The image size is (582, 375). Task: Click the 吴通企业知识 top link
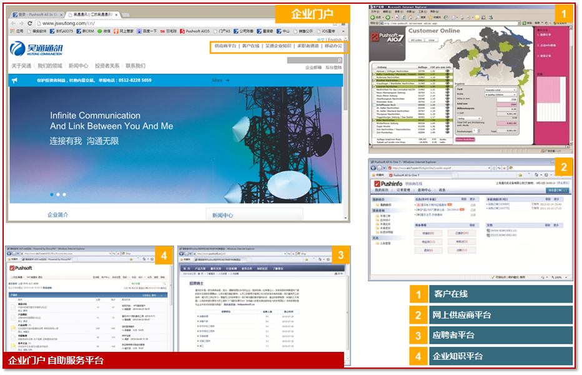(x=279, y=46)
